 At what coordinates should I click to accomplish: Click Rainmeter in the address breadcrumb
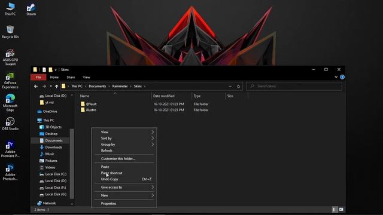click(120, 86)
